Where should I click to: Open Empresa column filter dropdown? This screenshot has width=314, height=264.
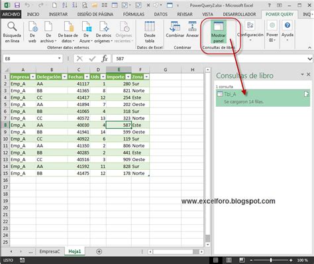coord(32,77)
